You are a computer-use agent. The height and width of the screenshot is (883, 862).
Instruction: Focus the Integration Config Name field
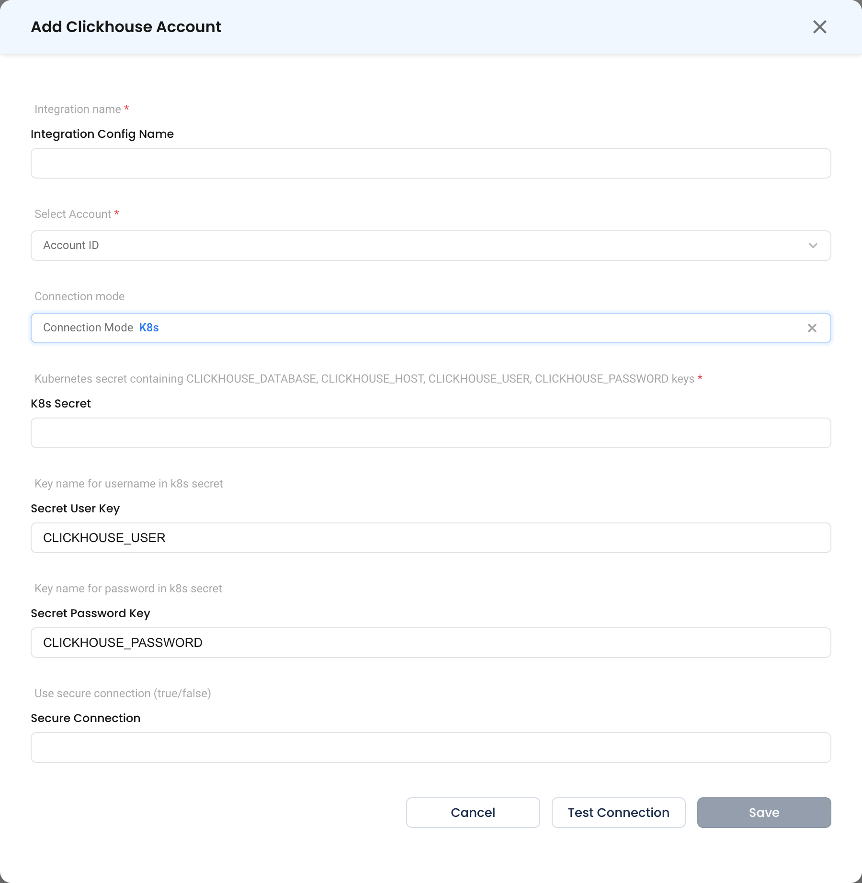(x=431, y=163)
